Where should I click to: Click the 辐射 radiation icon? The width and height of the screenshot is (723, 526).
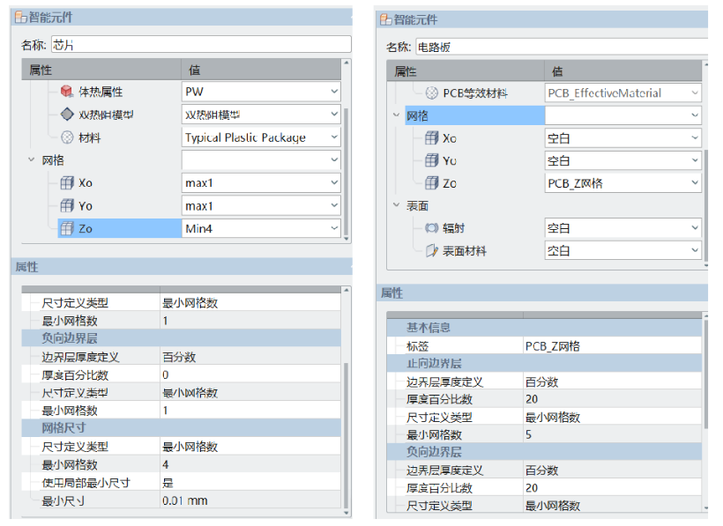(431, 228)
